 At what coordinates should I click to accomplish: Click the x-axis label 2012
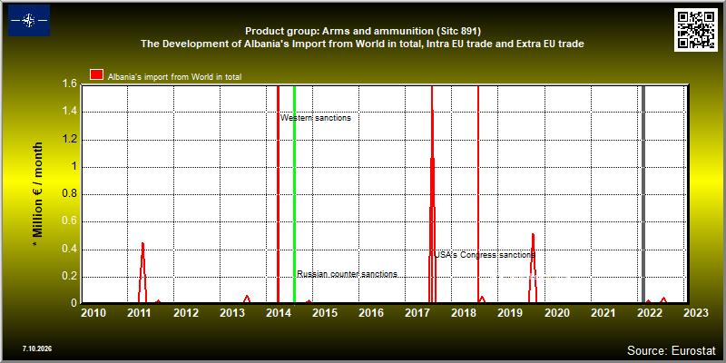[x=186, y=313]
